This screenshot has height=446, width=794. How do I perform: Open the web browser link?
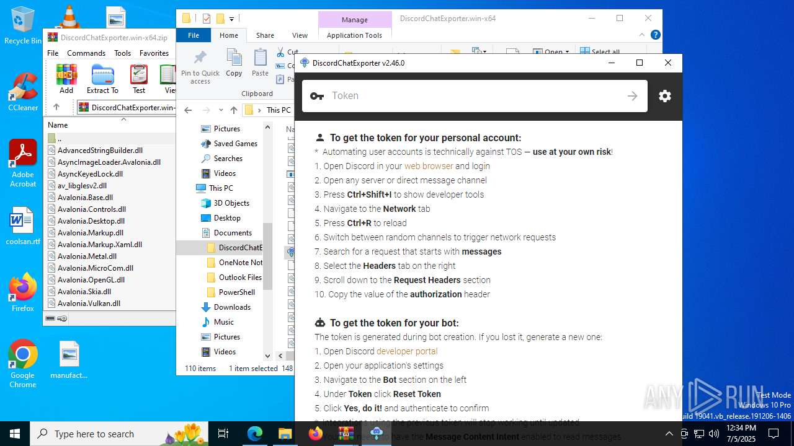[x=429, y=166]
